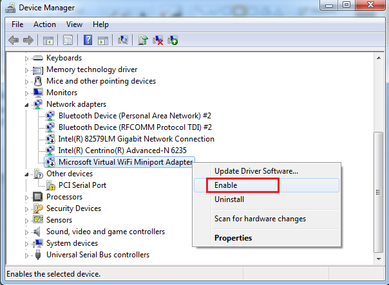Click the Back arrow toolbar icon
The width and height of the screenshot is (389, 285).
pos(14,40)
